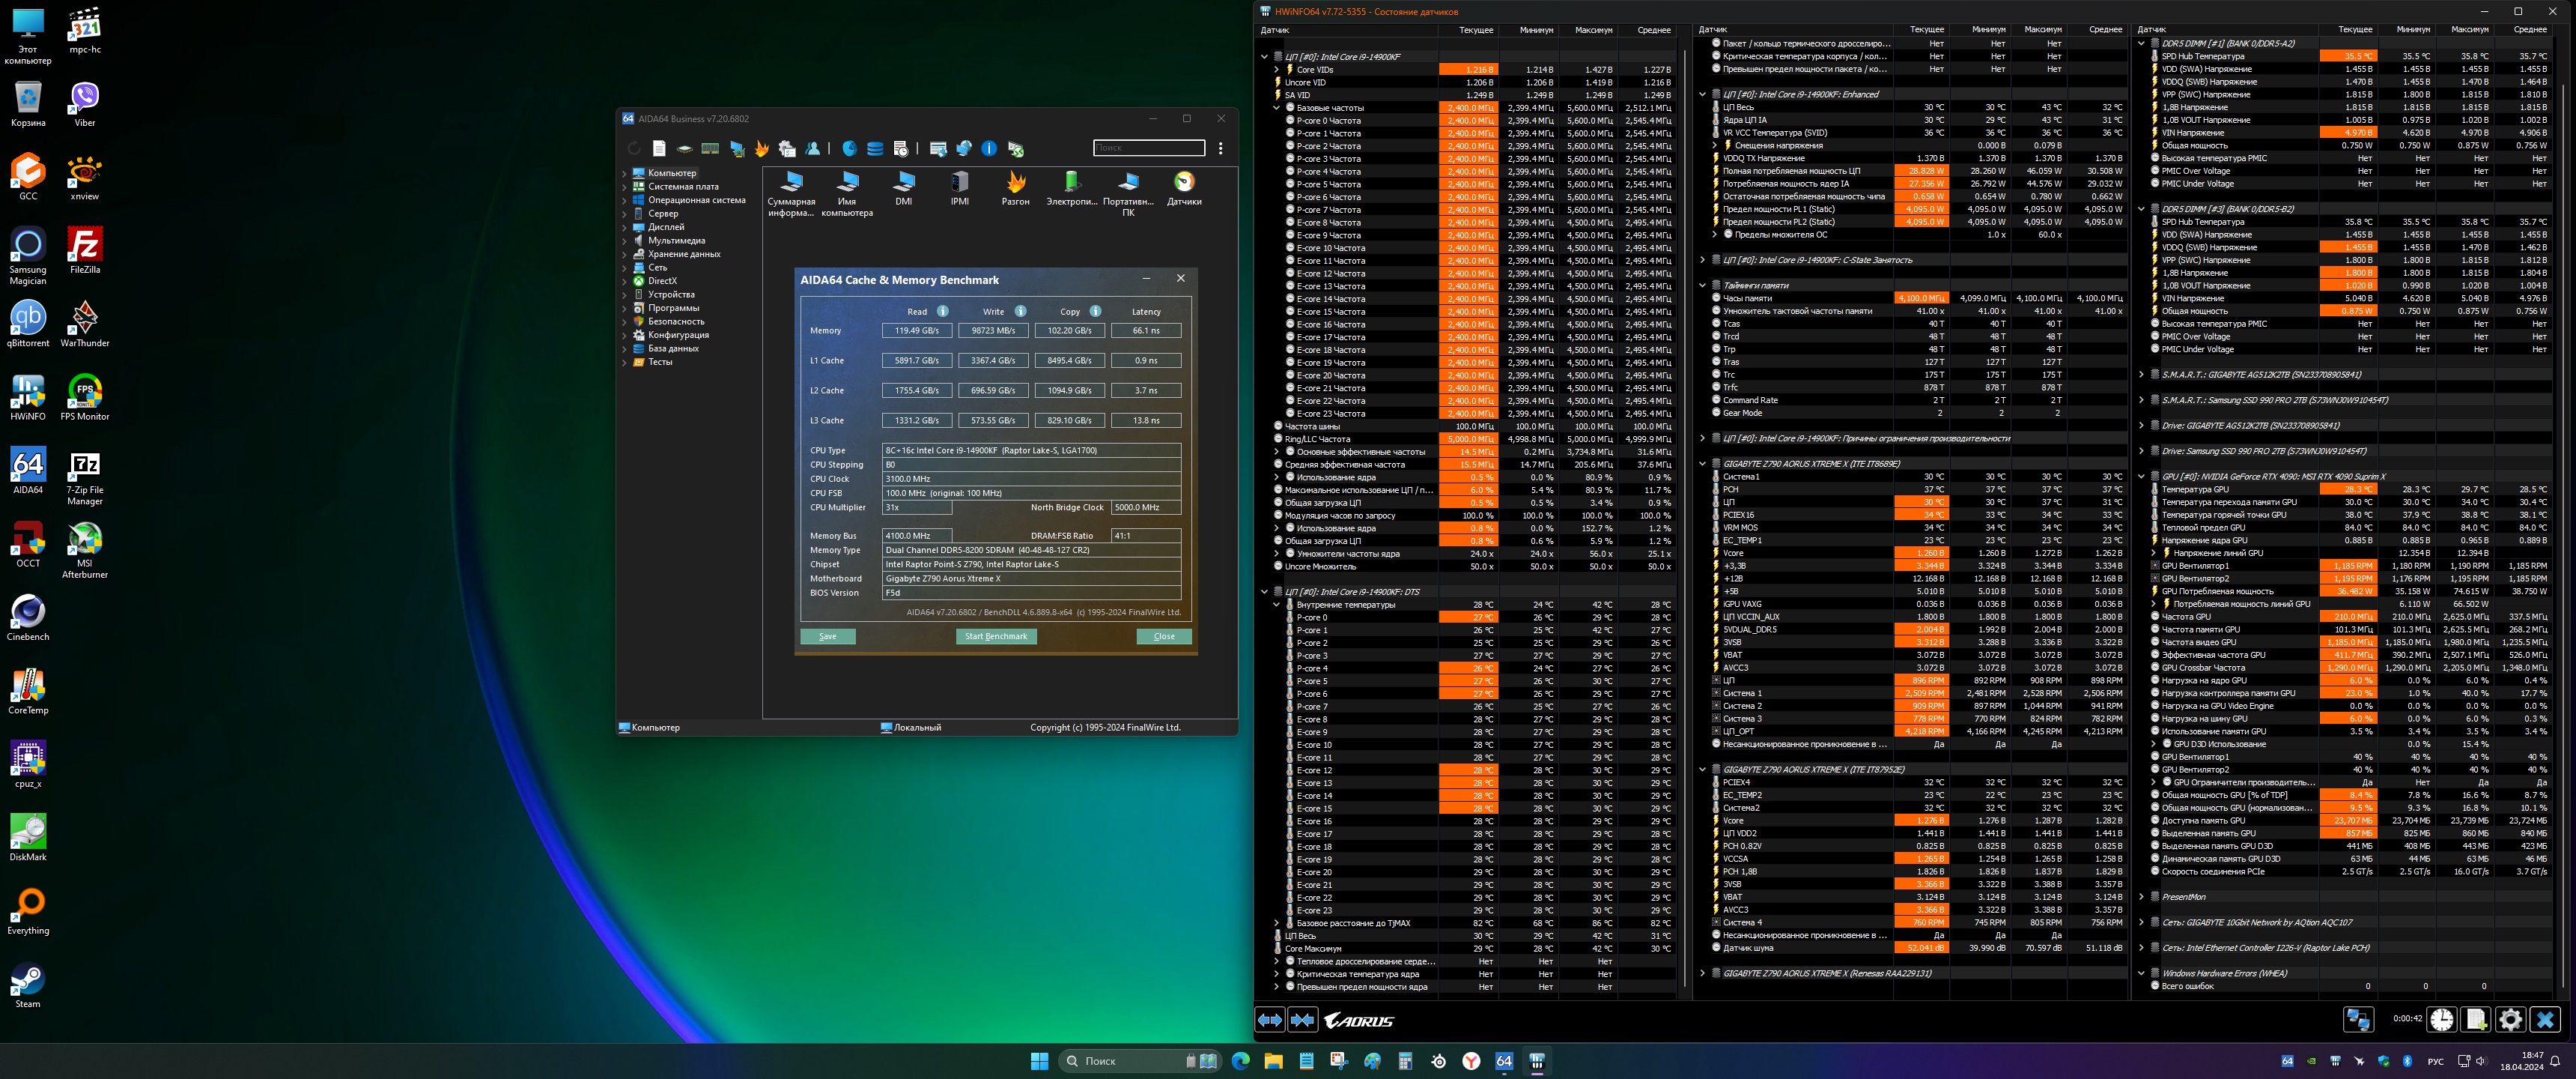Open the AIDA64 three-dots menu
This screenshot has width=2576, height=1079.
click(1220, 148)
